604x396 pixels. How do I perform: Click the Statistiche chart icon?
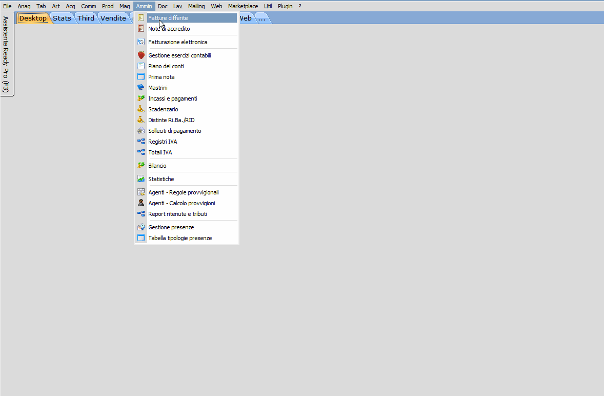point(141,179)
